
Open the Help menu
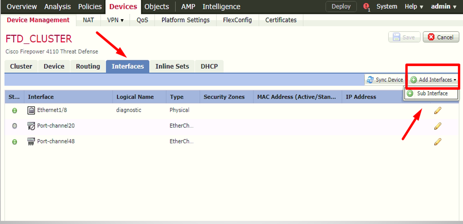[x=414, y=7]
